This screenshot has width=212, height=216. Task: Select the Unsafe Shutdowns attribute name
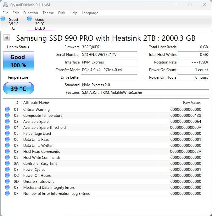39,182
